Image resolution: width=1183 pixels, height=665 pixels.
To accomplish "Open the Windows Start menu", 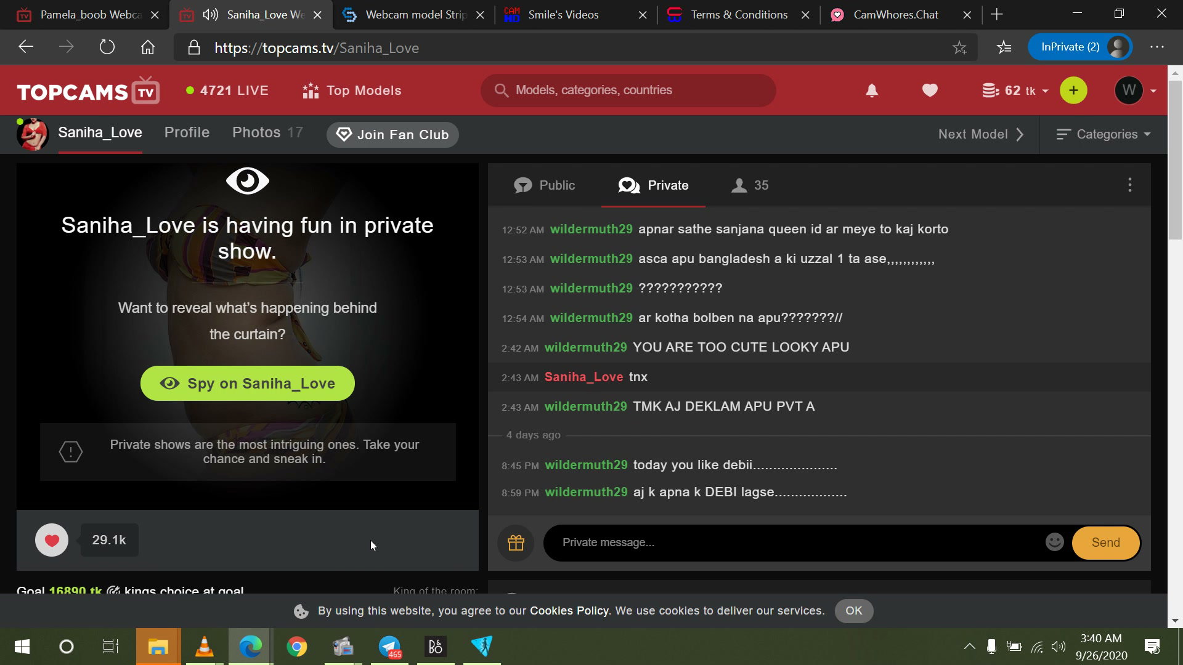I will [x=22, y=647].
